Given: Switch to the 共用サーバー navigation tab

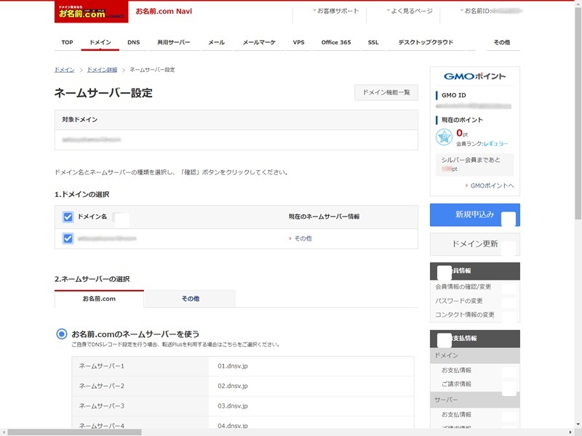Looking at the screenshot, I should click(174, 42).
